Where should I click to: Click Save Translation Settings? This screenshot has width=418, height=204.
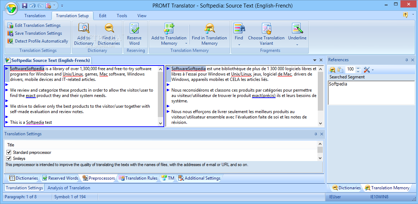point(35,33)
